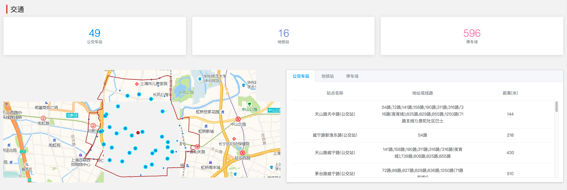Screen dimensions: 567x190
Task: Click the station list vertical scrollbar
Action: (x=556, y=107)
